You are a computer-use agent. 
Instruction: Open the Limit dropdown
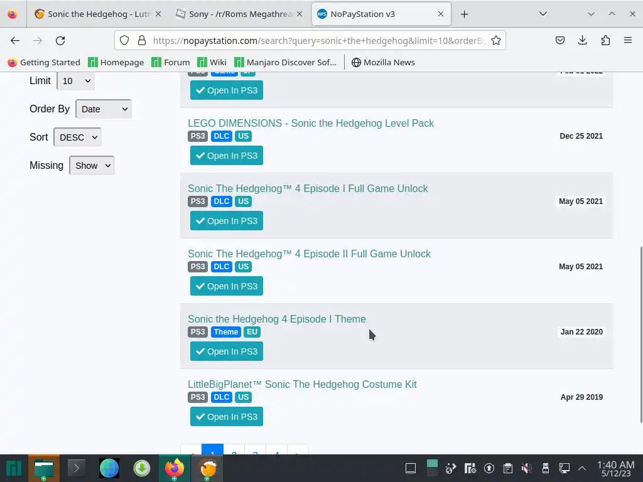75,81
